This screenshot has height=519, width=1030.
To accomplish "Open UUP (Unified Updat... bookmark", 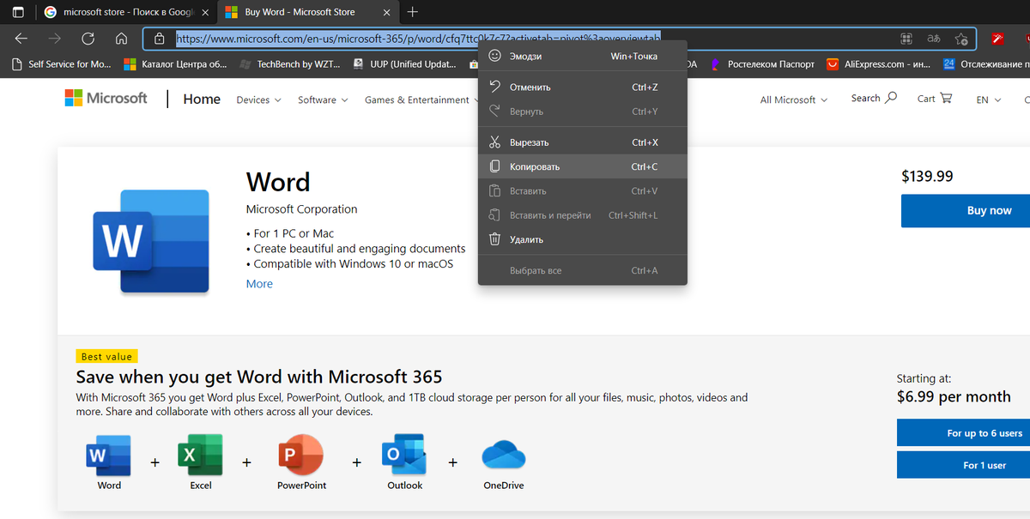I will [x=404, y=63].
